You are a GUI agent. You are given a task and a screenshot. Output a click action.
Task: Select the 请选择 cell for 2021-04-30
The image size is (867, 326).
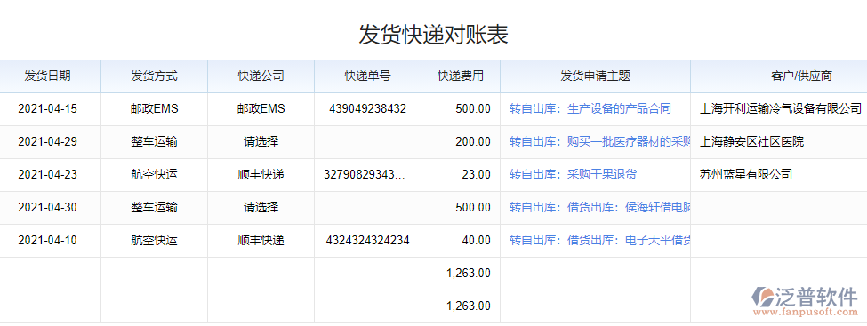pos(261,208)
